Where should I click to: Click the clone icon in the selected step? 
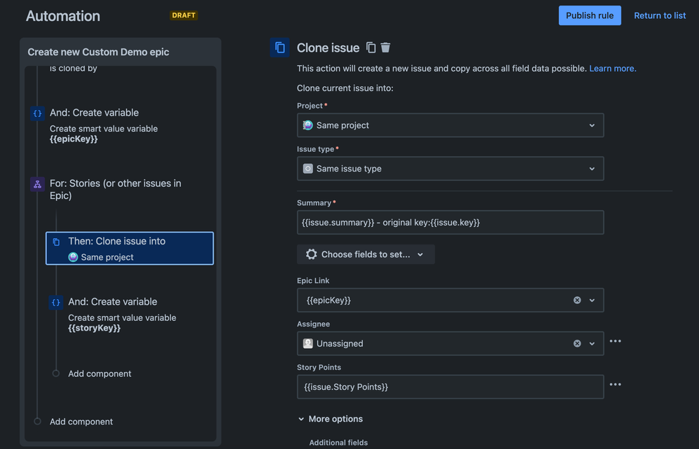56,242
